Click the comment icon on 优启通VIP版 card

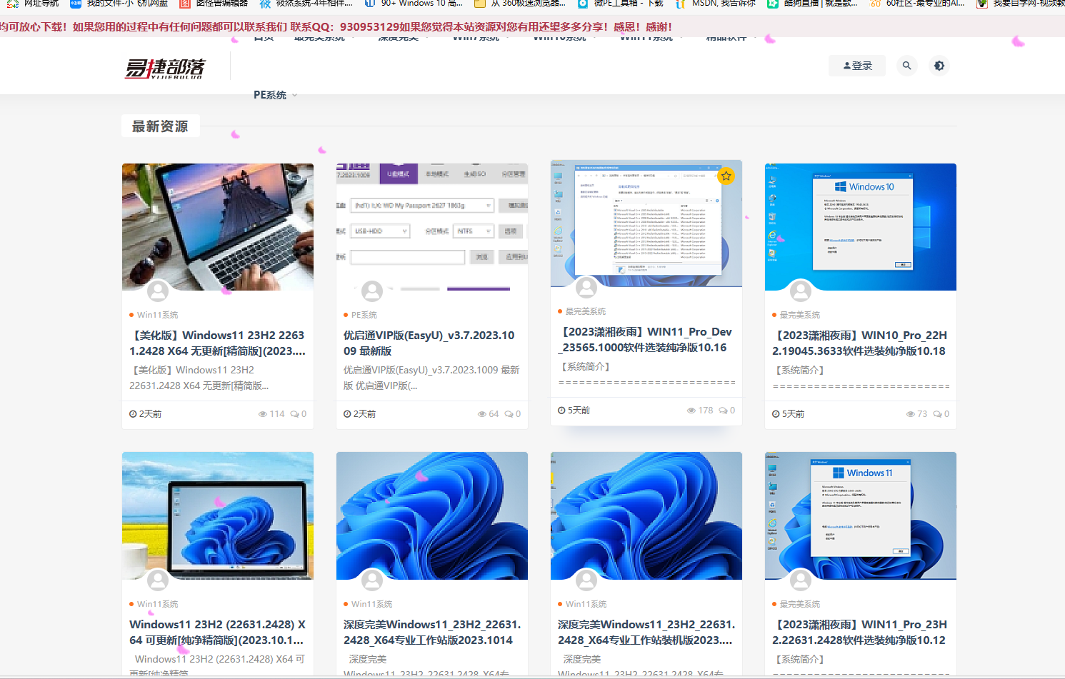pos(509,414)
